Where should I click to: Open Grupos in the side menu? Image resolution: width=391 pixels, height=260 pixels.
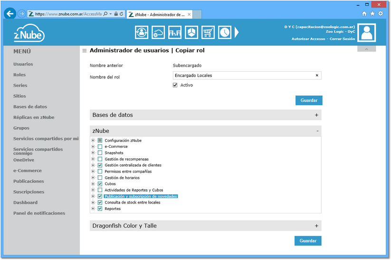click(x=21, y=128)
